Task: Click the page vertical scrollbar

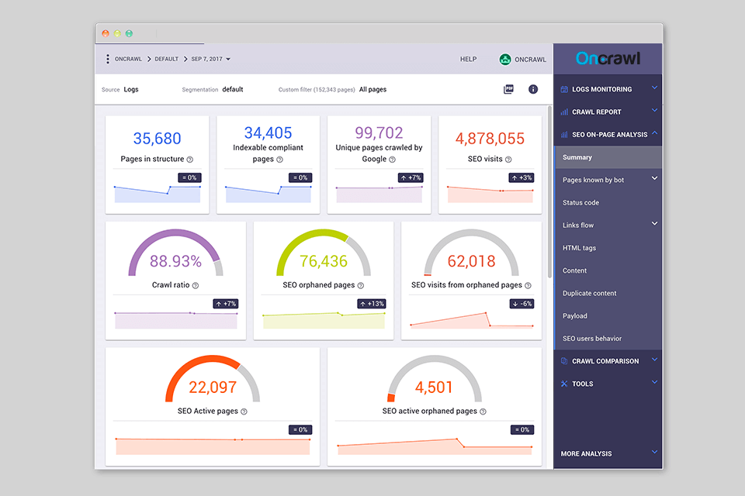Action: pos(549,191)
